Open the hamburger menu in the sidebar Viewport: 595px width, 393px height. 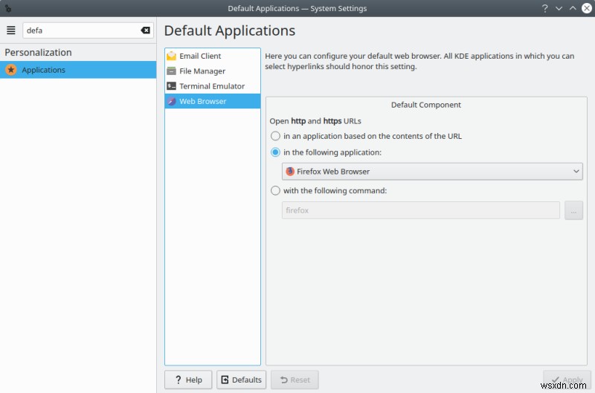[11, 30]
